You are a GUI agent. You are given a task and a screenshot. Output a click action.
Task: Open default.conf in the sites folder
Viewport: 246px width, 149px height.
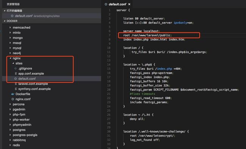pos(27,78)
